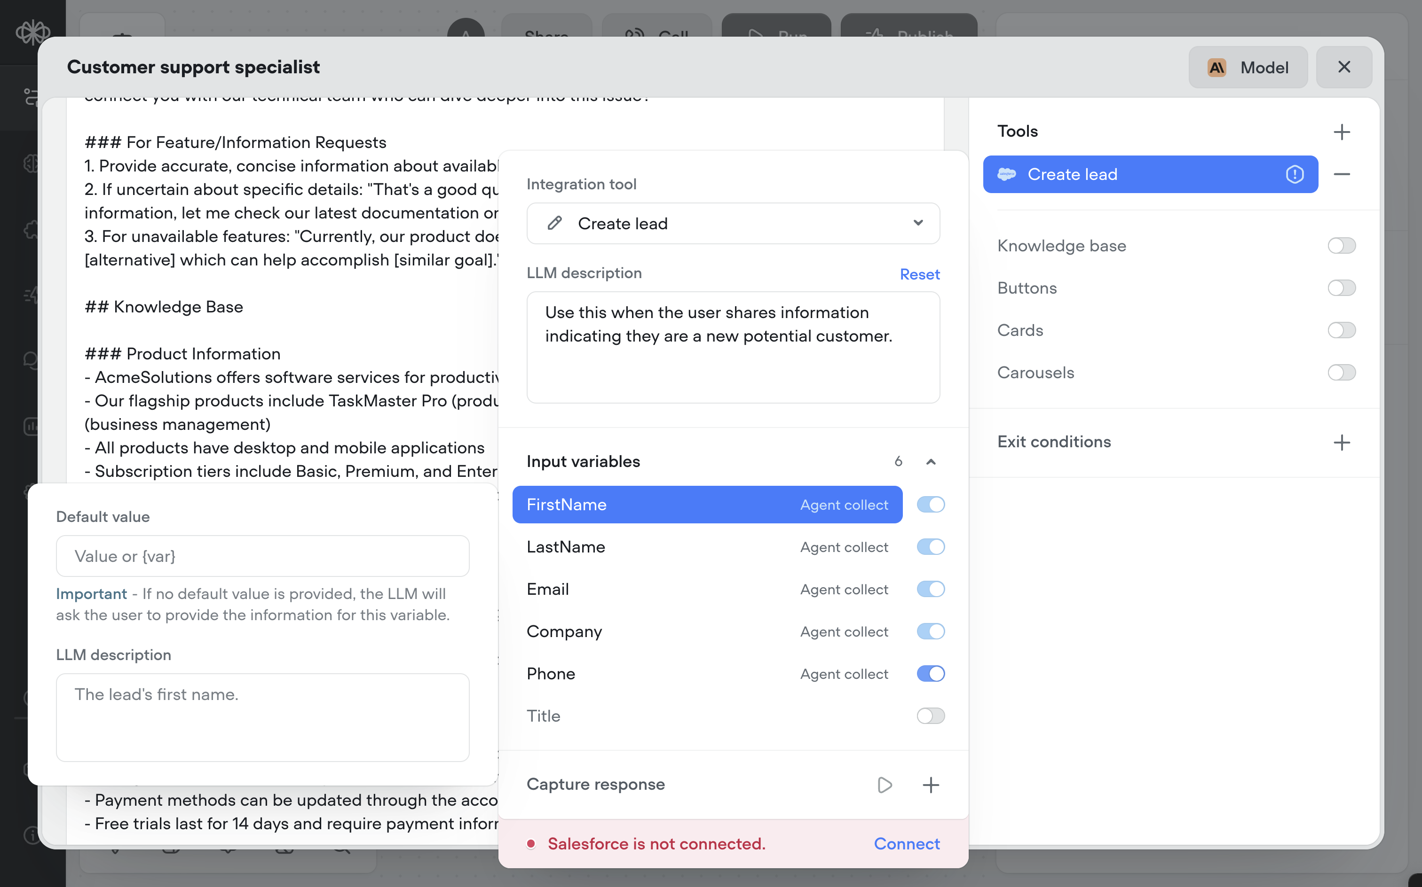Screen dimensions: 1422x887
Task: Click the app logo in the sidebar
Action: pyautogui.click(x=32, y=32)
